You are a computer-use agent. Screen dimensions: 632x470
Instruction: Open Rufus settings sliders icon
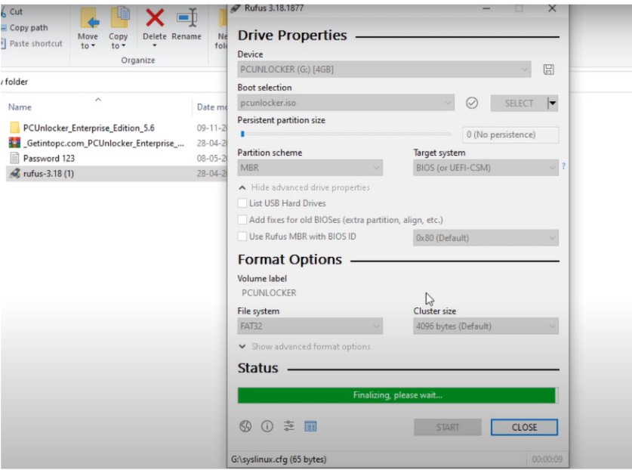(x=288, y=426)
